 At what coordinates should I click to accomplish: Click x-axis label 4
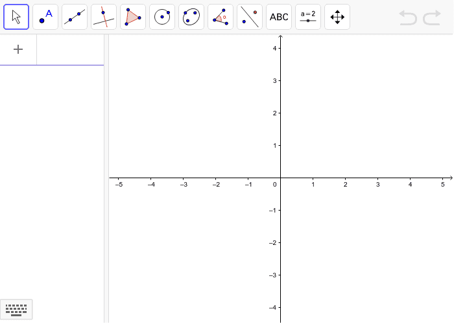(x=411, y=185)
